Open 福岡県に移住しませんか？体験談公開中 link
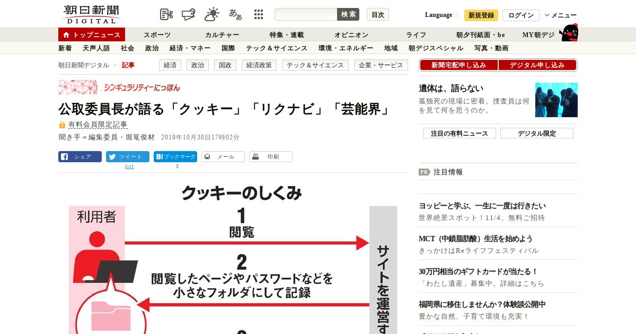 coord(482,304)
